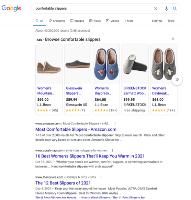Switch to the Shopping tab
Screen dimensions: 191x200
pos(57,21)
